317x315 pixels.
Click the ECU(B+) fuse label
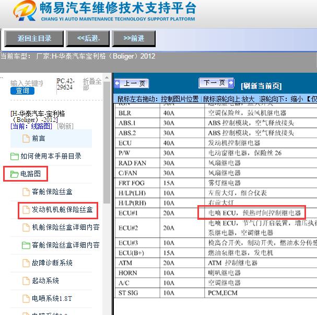(131, 253)
